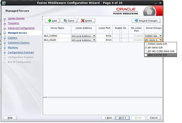Open Listen Address dropdown for WLS_FORMS
This screenshot has height=123, width=182.
pos(83,36)
